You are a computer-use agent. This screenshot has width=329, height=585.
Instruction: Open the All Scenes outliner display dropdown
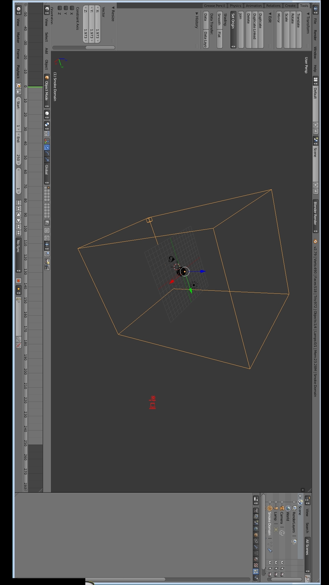tap(308, 555)
